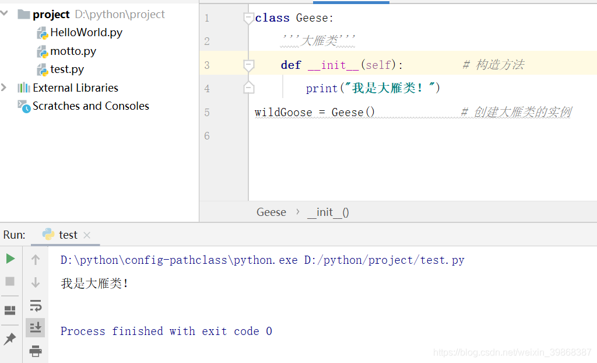Click the Scratches and Consoles icon
Viewport: 597px width, 363px height.
(24, 106)
